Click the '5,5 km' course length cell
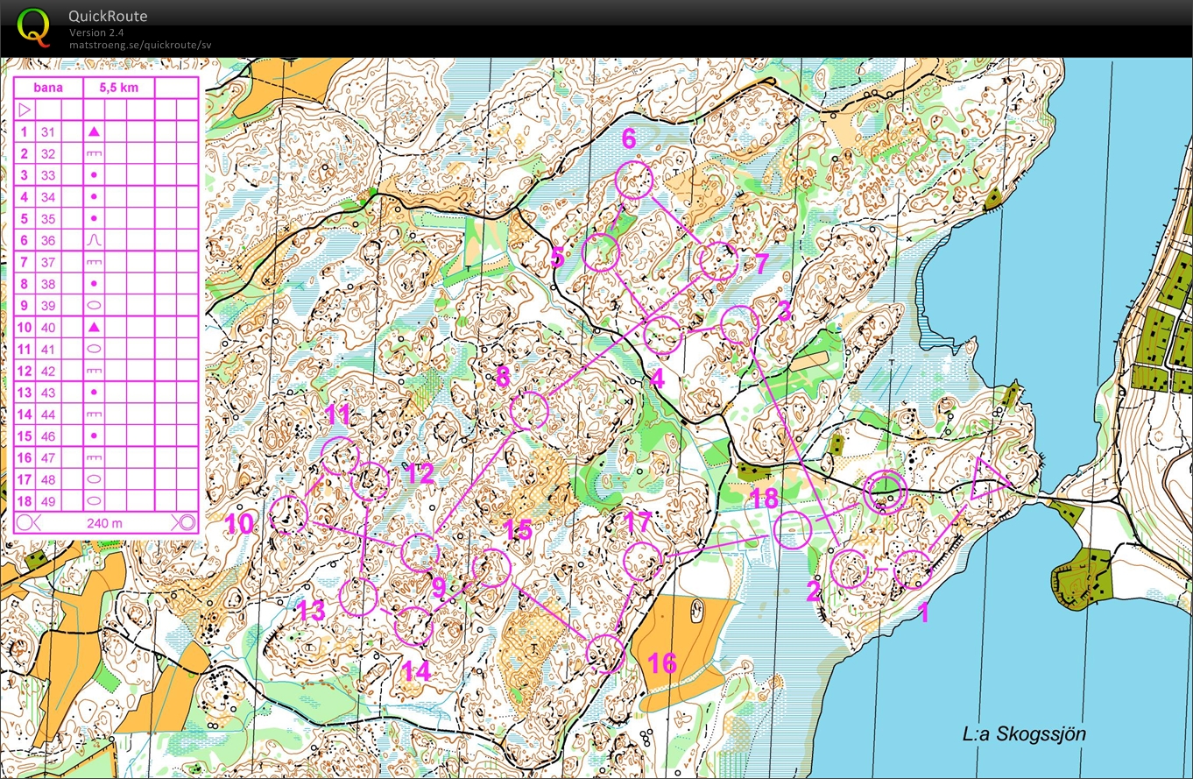 (x=118, y=88)
